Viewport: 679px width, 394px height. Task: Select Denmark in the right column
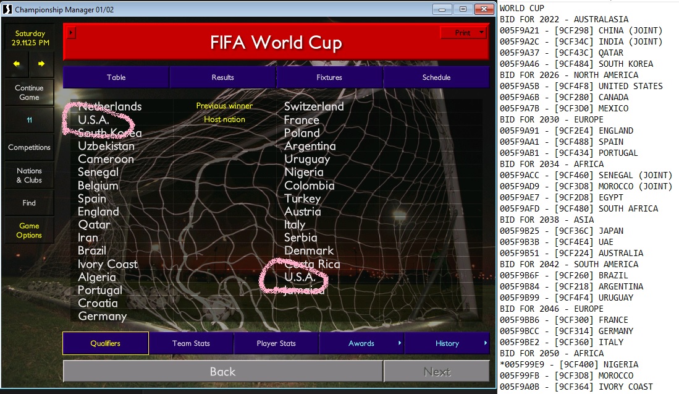point(309,251)
